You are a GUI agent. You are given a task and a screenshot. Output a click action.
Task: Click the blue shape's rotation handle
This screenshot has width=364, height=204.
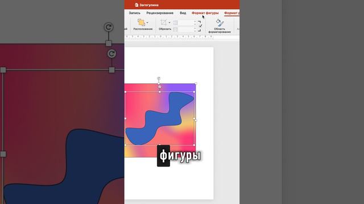tap(160, 87)
